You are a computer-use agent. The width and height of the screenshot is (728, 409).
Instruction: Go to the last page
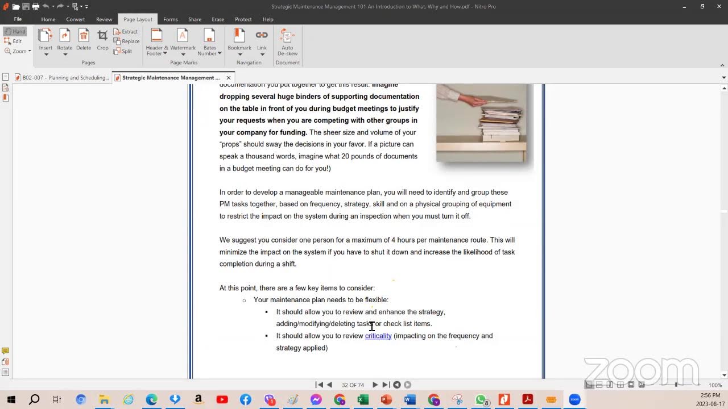tap(385, 385)
